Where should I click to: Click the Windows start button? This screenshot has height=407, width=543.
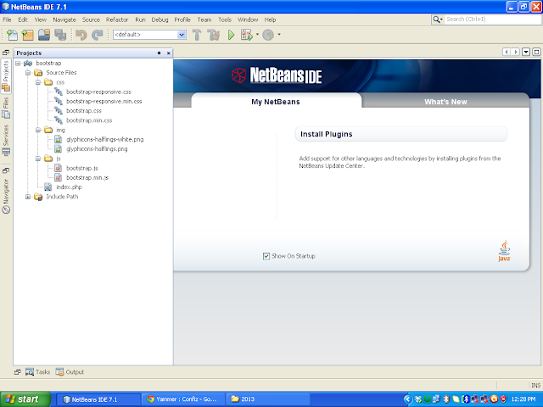click(x=25, y=399)
